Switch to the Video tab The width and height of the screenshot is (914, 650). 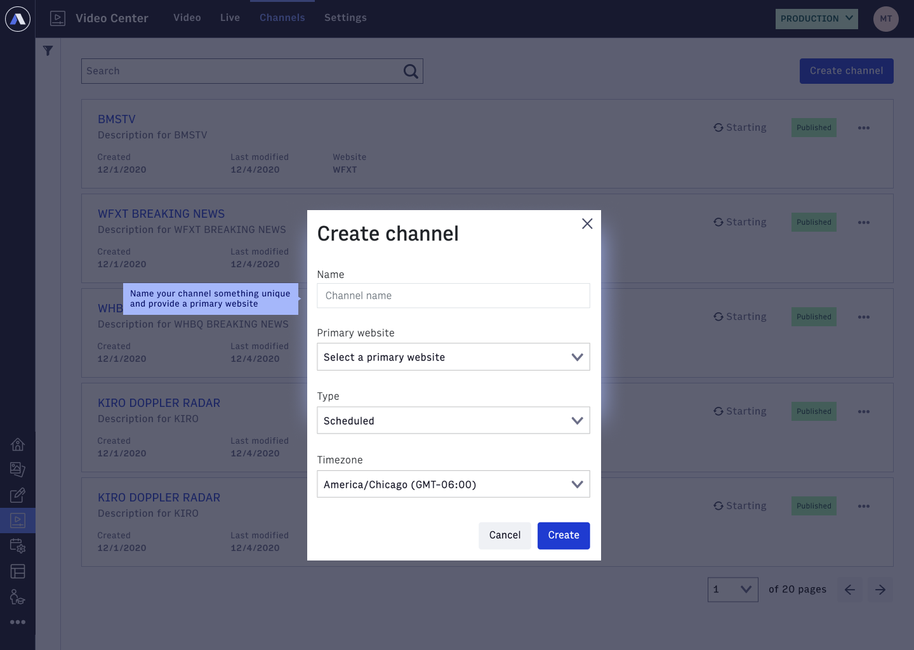[x=187, y=18]
